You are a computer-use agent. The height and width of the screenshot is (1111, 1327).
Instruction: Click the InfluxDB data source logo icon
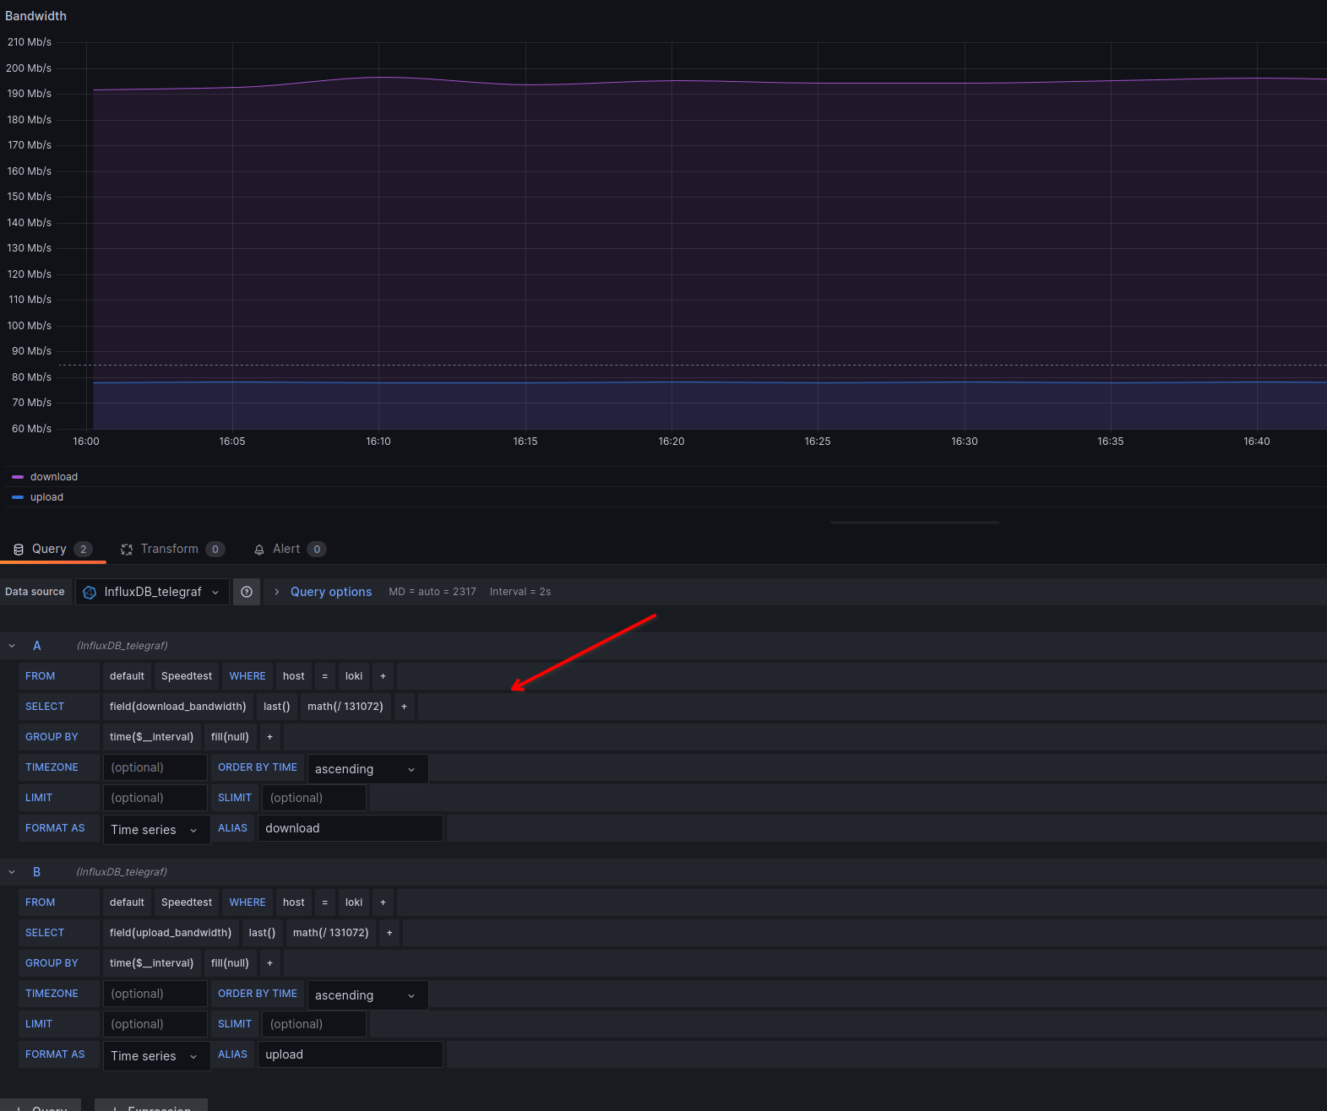(90, 593)
